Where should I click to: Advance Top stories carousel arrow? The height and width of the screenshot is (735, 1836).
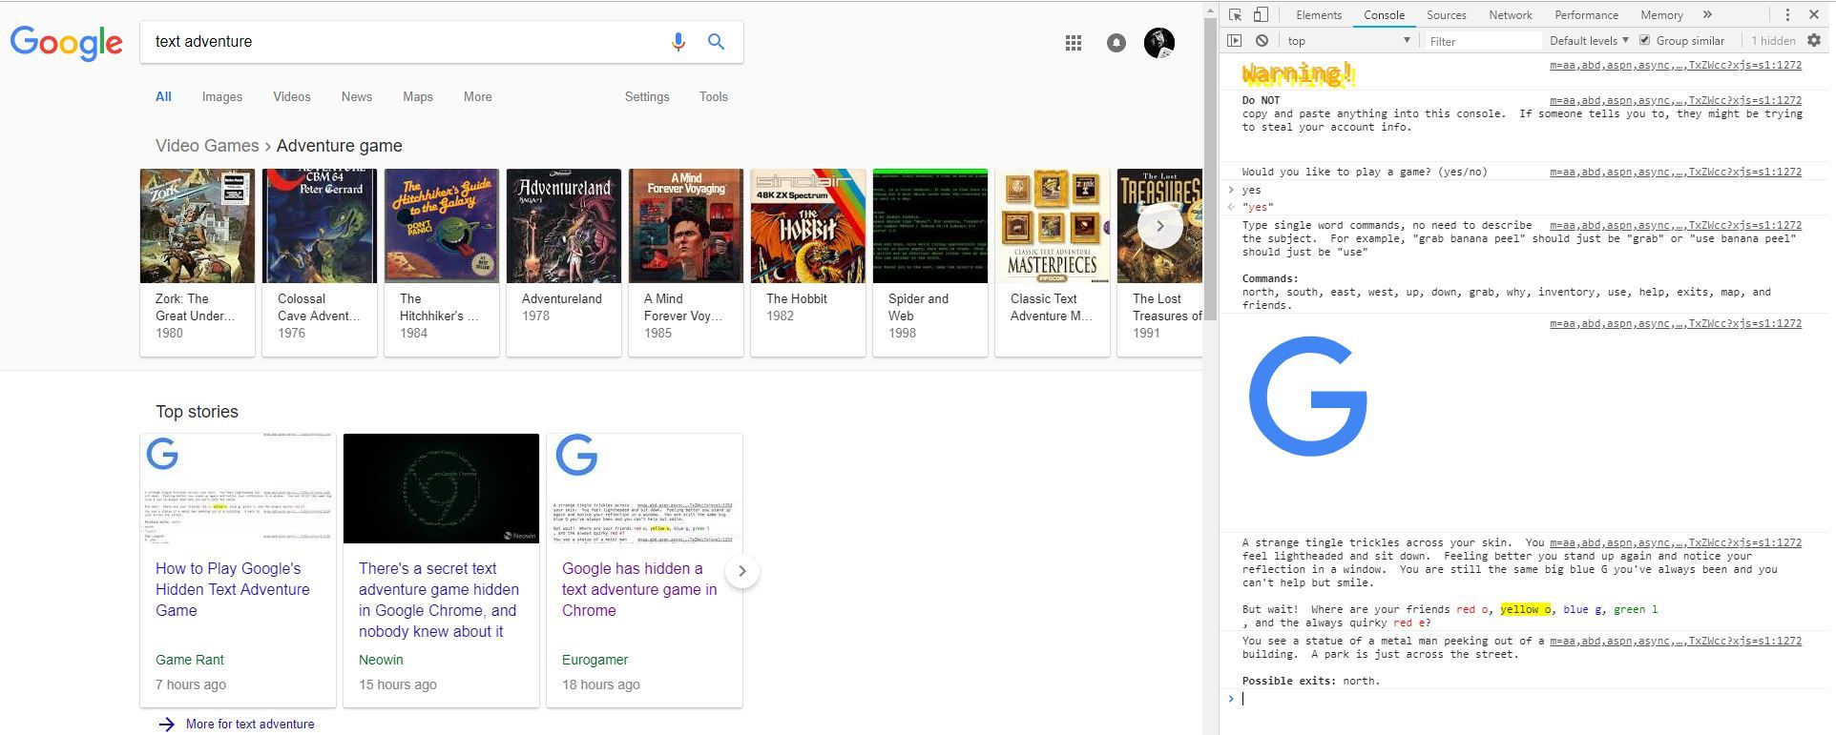(x=742, y=571)
